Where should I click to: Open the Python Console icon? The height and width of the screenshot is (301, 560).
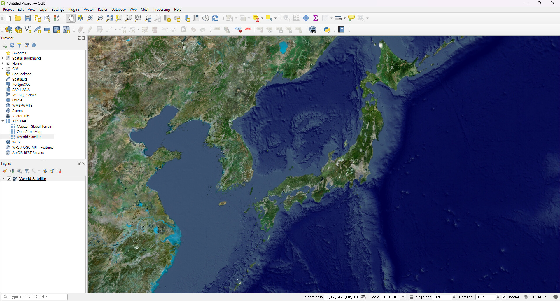pyautogui.click(x=327, y=29)
